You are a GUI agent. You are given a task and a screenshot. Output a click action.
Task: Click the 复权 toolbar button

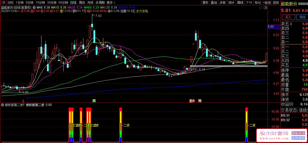[x=206, y=3]
